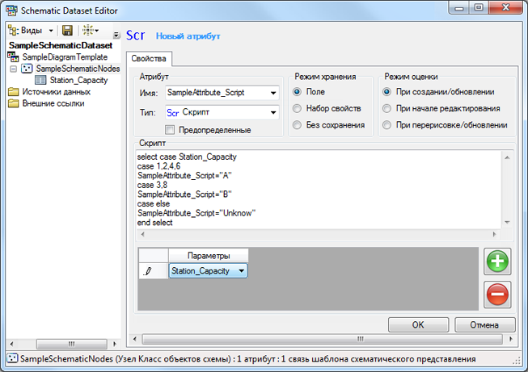Toggle the Предопределенные checkbox
The height and width of the screenshot is (372, 528).
170,129
